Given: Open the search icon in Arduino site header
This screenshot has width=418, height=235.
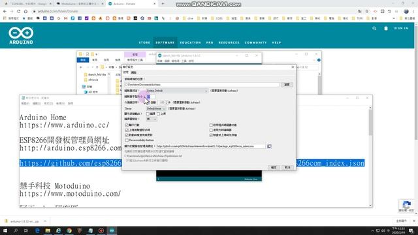Looking at the screenshot, I should tap(374, 28).
